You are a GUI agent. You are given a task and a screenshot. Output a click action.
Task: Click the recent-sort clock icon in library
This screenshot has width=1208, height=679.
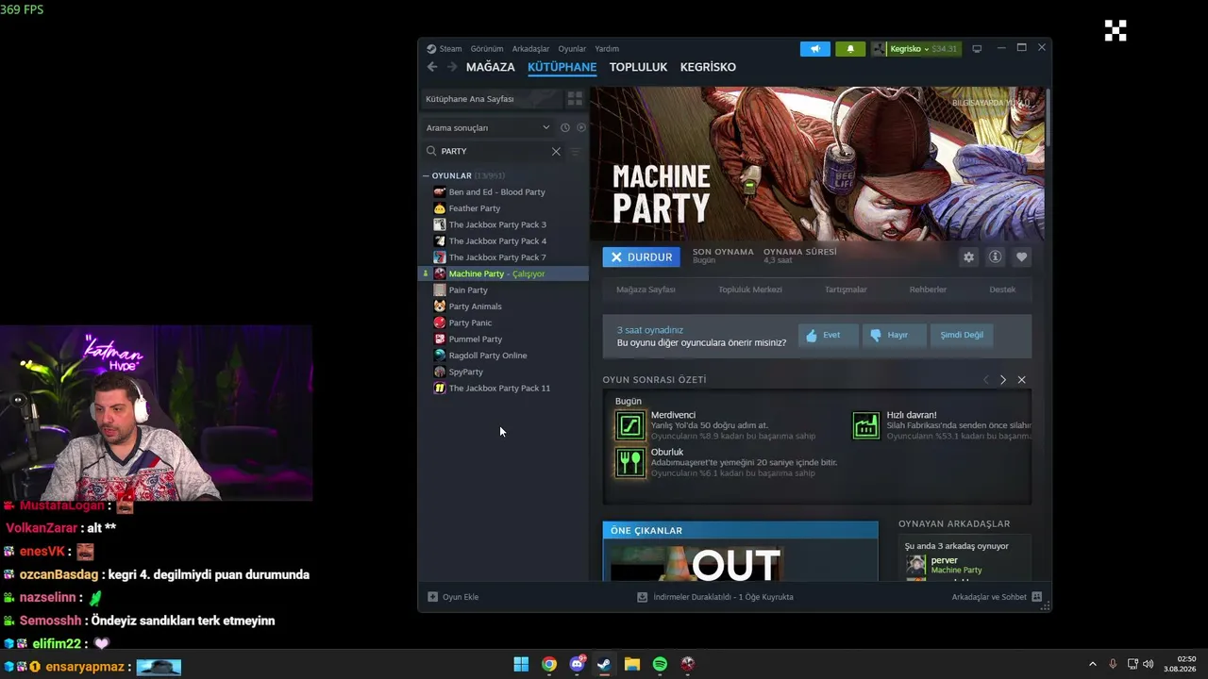tap(565, 127)
